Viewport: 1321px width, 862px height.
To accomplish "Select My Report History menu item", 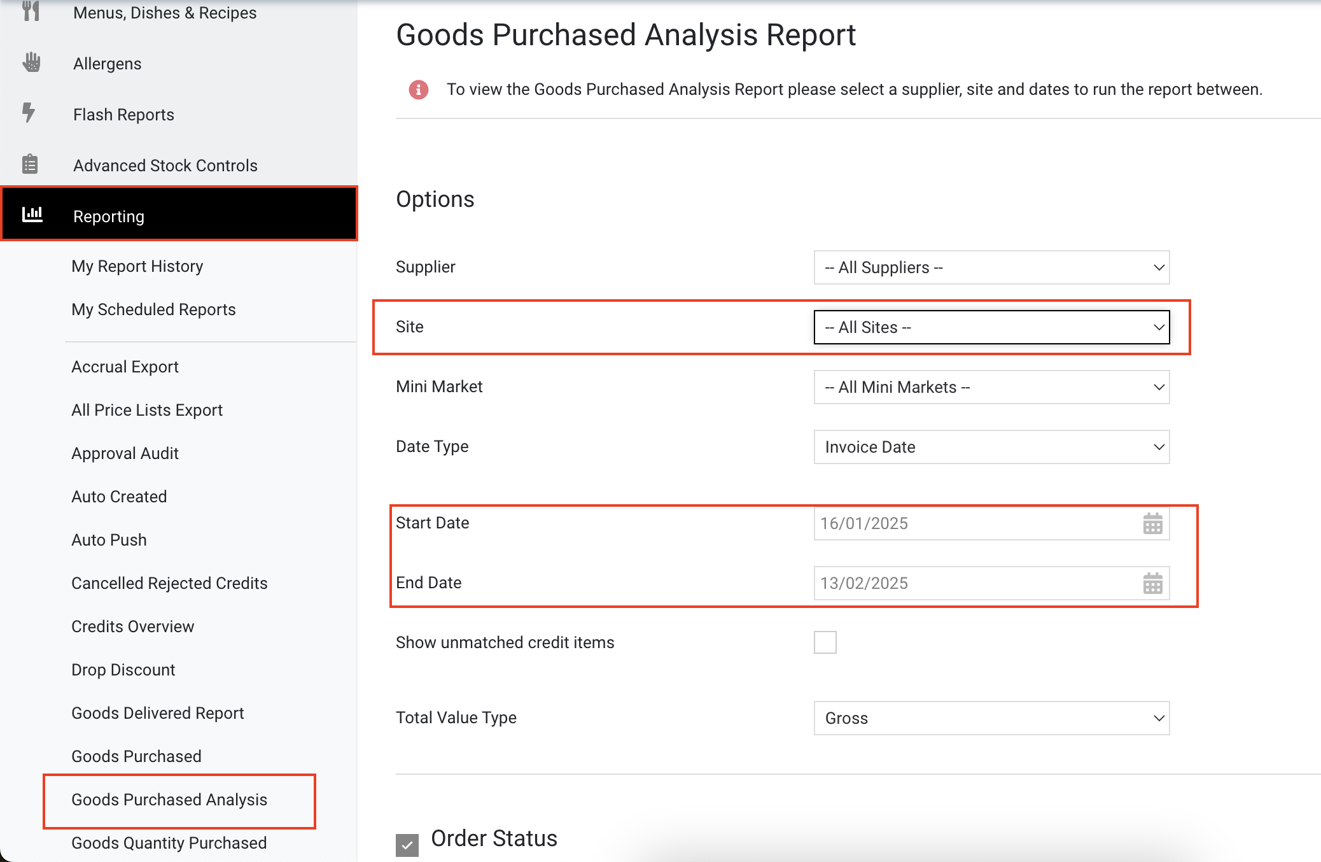I will 137,266.
